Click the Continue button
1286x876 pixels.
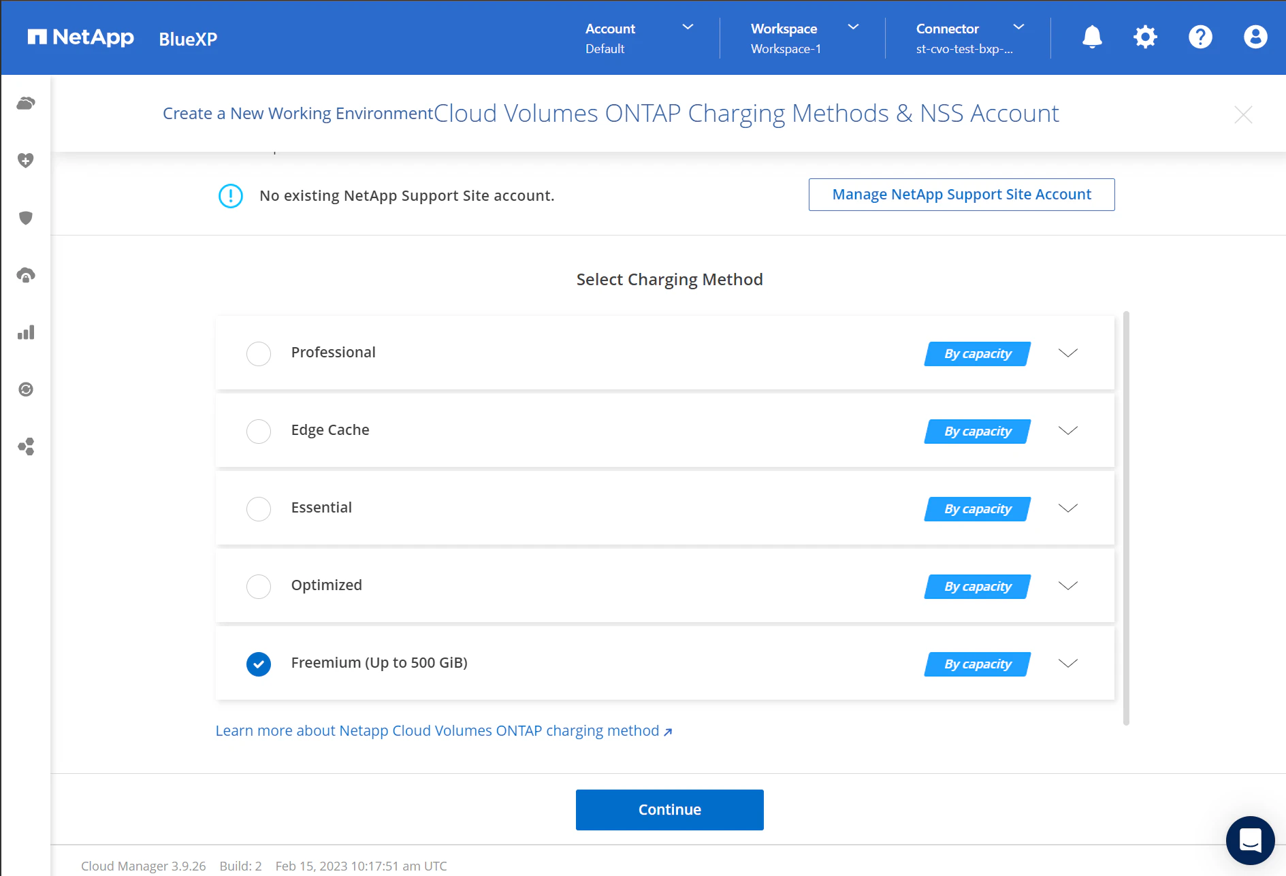[669, 810]
